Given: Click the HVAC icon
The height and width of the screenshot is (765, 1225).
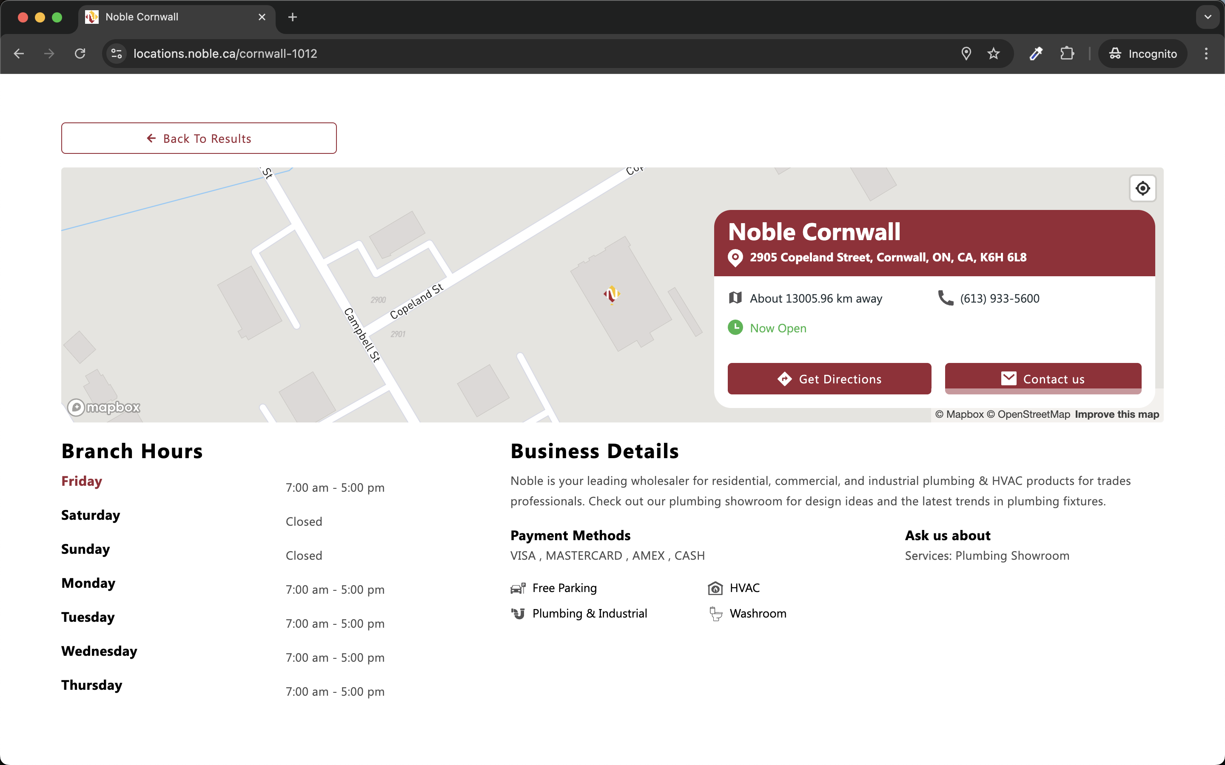Looking at the screenshot, I should [715, 588].
